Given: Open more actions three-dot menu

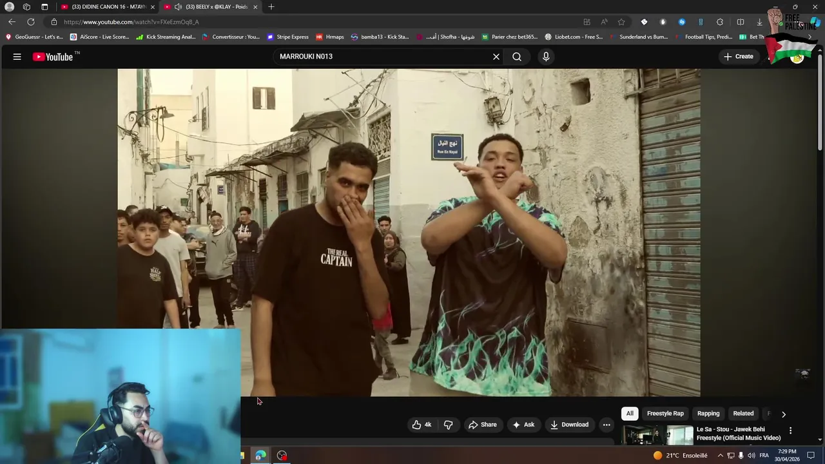Looking at the screenshot, I should pos(607,425).
